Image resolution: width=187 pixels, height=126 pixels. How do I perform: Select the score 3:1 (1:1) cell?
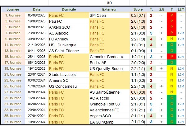(x=138, y=116)
